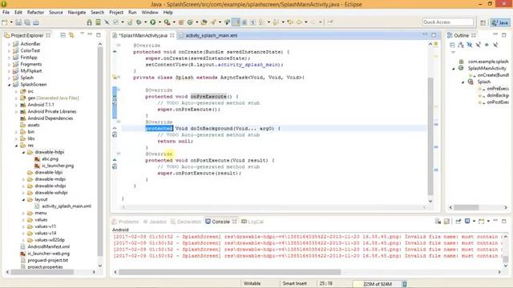This screenshot has height=288, width=513.
Task: Toggle Hide Static Members in Outline
Action: [479, 45]
